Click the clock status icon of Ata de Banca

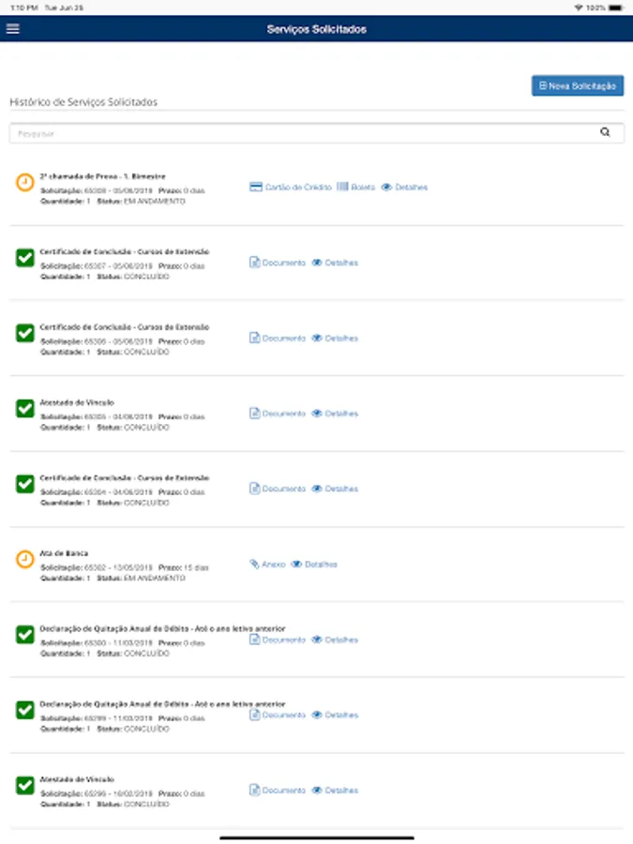(x=24, y=559)
